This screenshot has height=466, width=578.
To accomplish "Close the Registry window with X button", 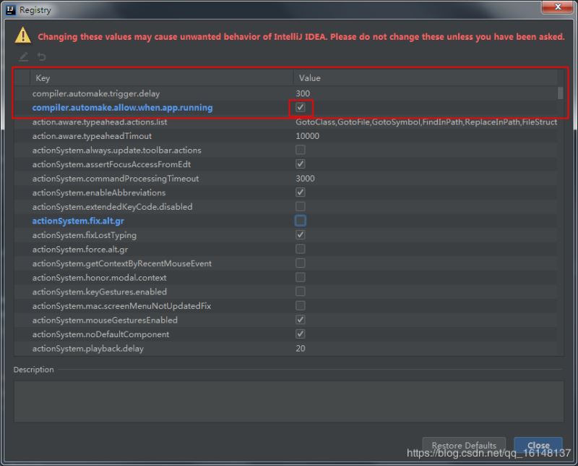I will (557, 7).
